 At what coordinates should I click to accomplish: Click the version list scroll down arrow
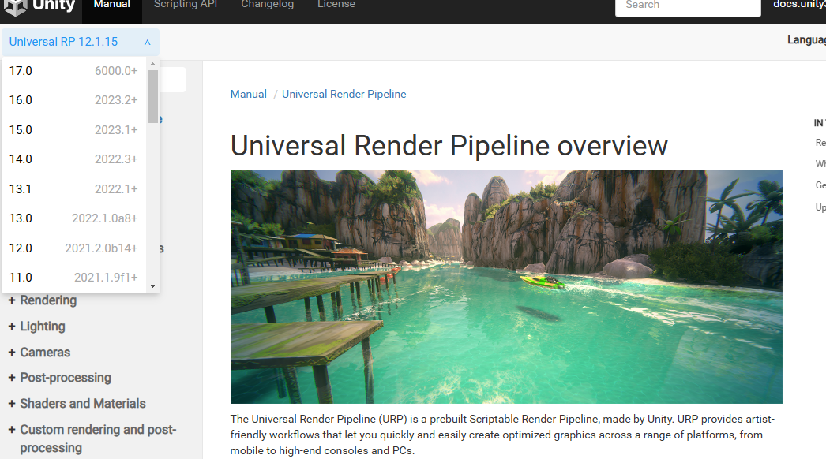[x=152, y=286]
